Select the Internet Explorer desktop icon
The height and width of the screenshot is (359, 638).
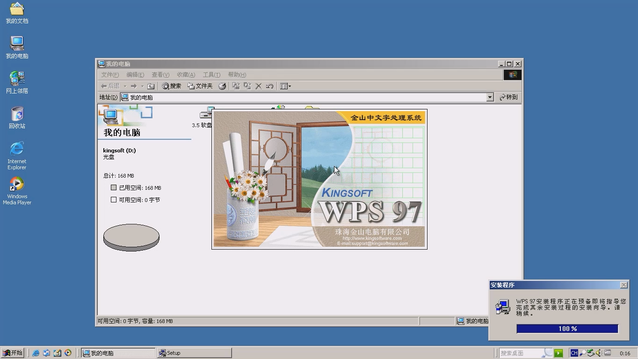coord(17,156)
